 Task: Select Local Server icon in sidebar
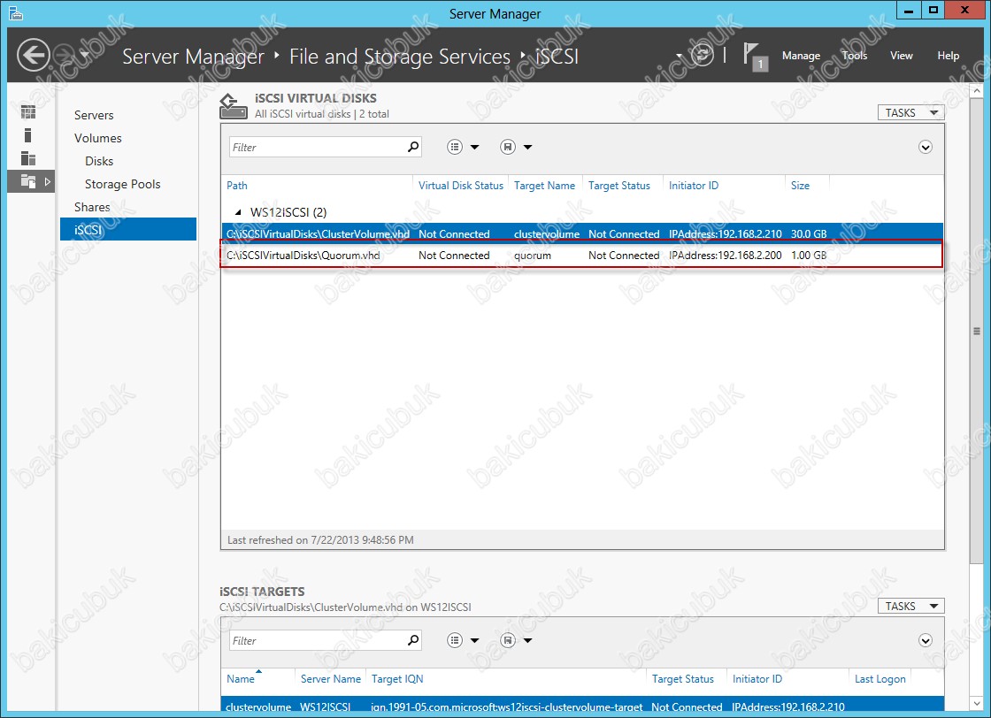(x=27, y=135)
